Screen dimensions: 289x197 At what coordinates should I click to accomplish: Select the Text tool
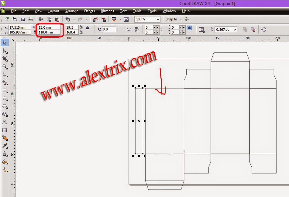click(x=5, y=122)
